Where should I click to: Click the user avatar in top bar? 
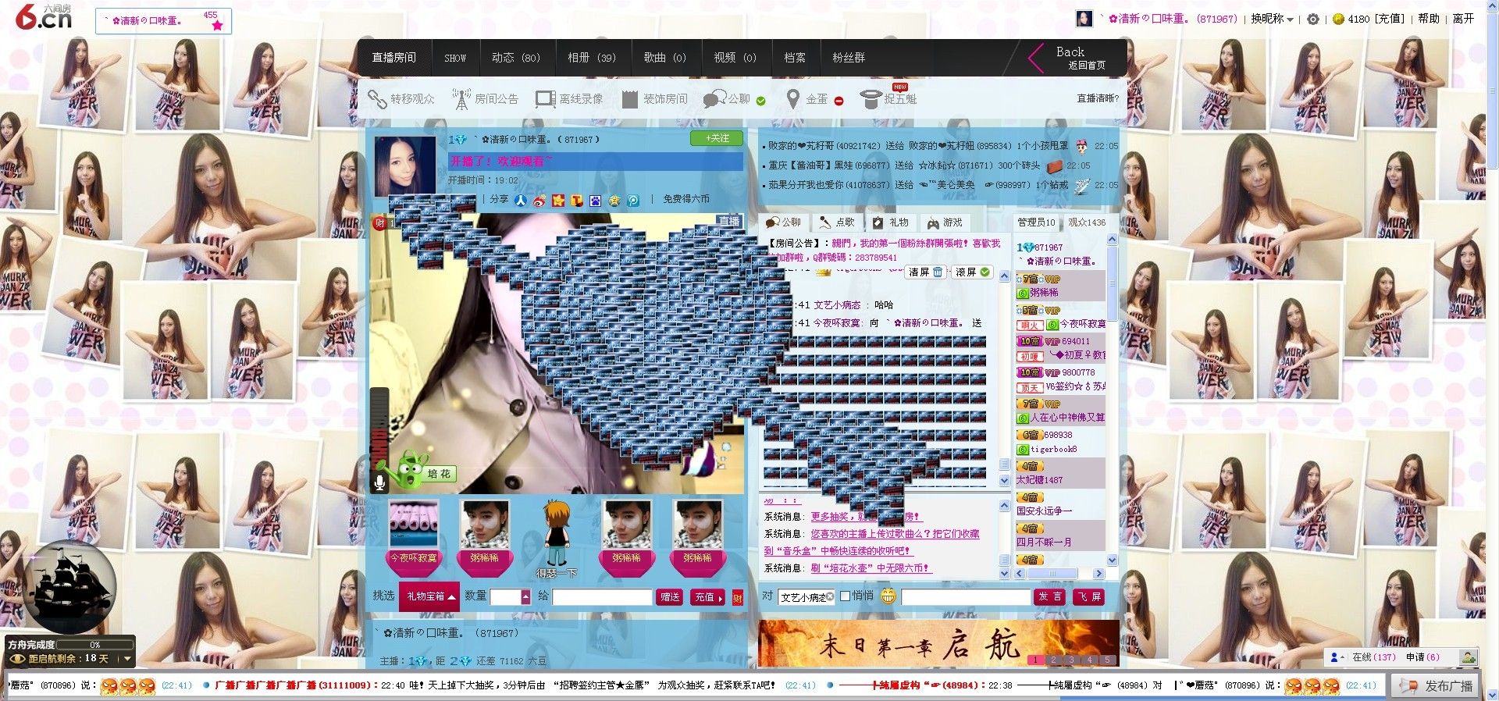[1084, 19]
